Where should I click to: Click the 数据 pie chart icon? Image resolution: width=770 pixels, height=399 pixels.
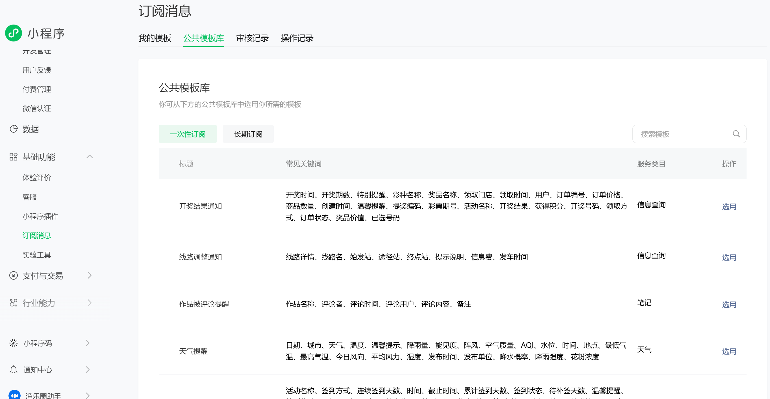point(14,129)
